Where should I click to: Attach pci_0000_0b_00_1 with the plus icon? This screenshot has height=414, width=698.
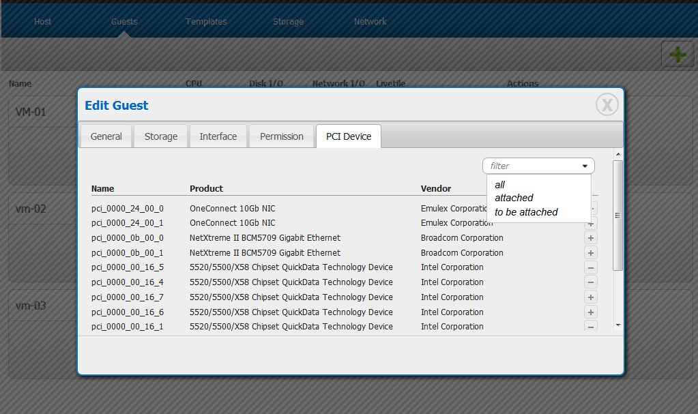pyautogui.click(x=591, y=253)
